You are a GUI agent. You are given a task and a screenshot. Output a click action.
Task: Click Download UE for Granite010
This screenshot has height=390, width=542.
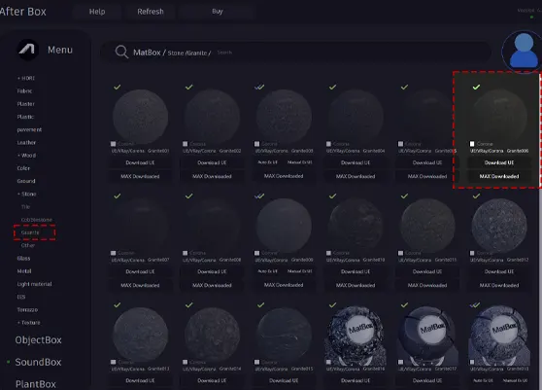pos(356,271)
